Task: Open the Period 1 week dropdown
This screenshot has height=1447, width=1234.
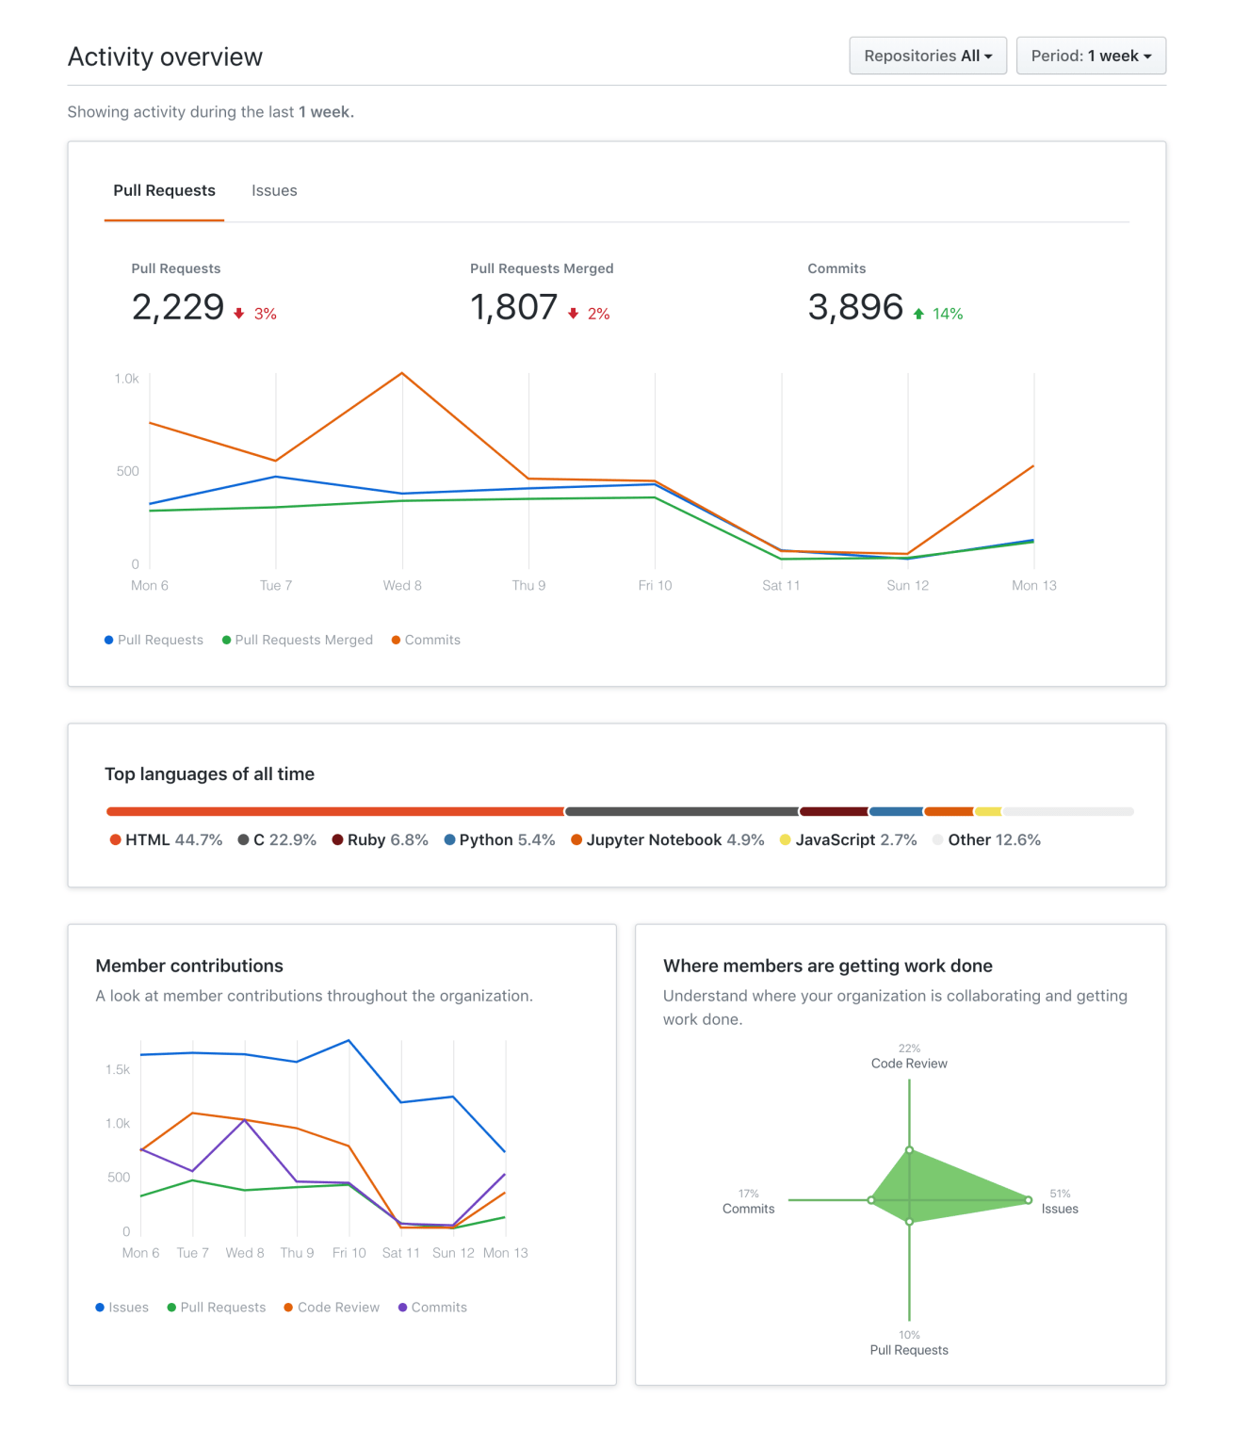Action: pos(1091,56)
